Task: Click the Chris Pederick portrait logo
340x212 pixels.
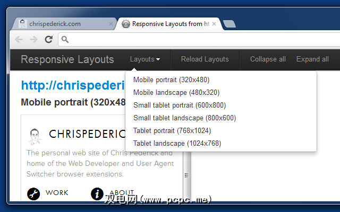Action: tap(35, 137)
